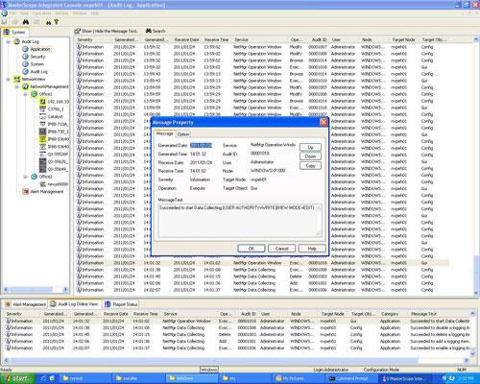
Task: Click the Message Text column header
Action: (423, 314)
